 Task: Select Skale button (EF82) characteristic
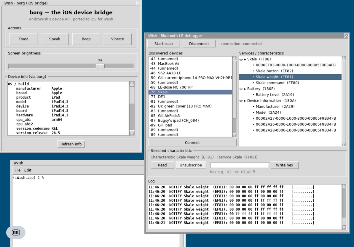[x=290, y=71]
